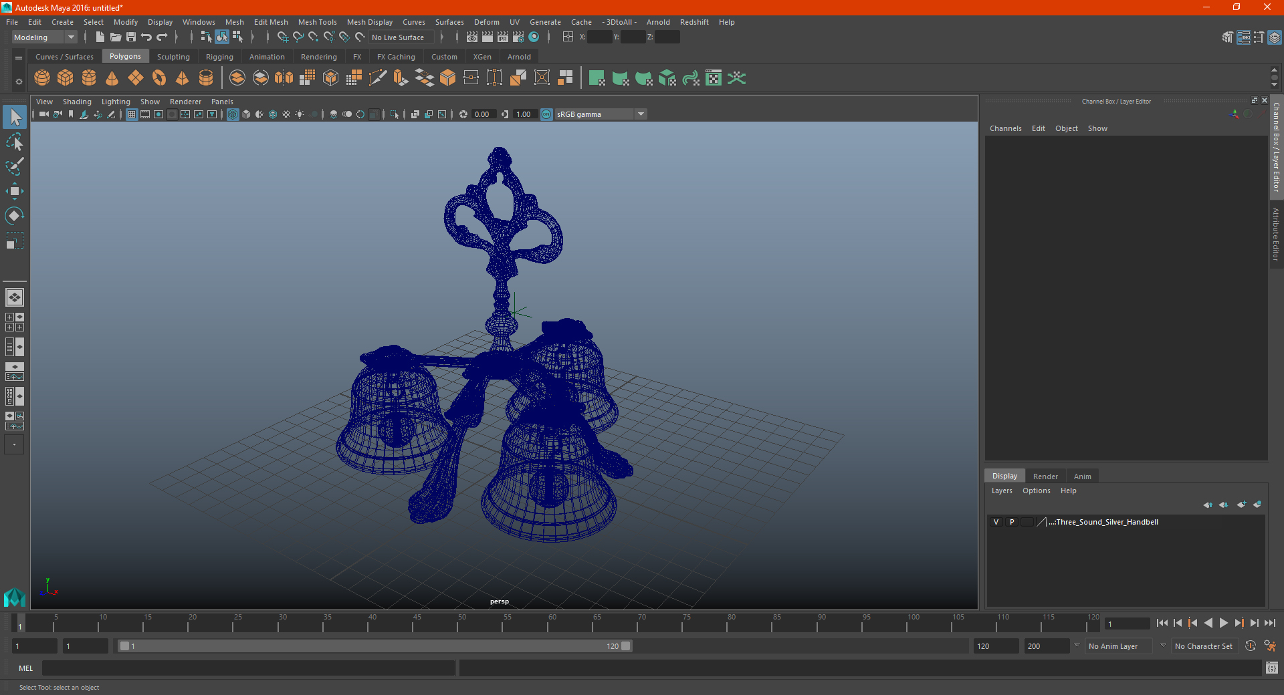The image size is (1284, 695).
Task: Open Options menu in Layer Editor
Action: pyautogui.click(x=1036, y=491)
